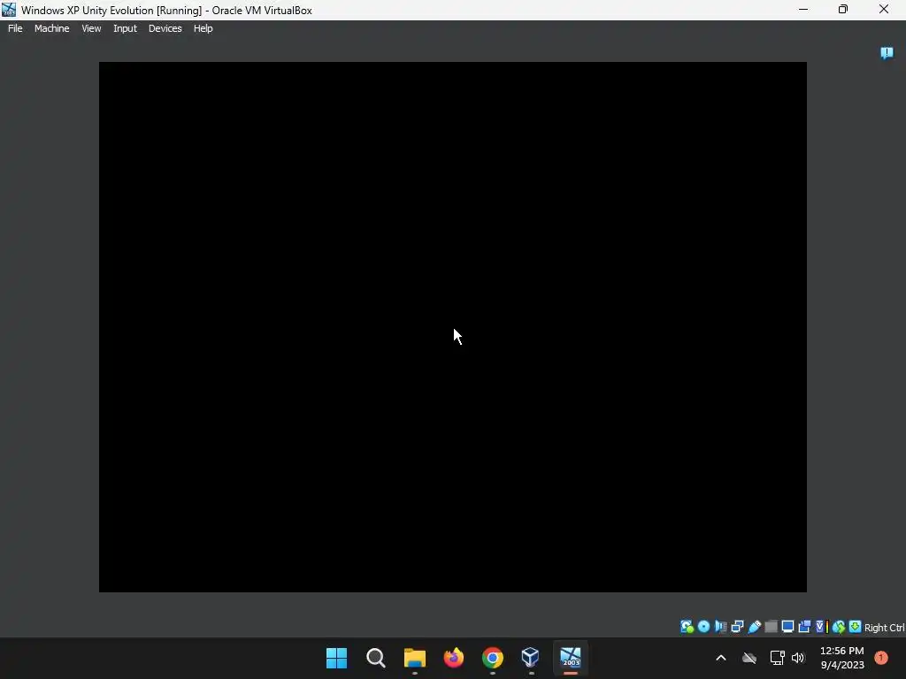
Task: Click the keyboard capture arrow icon
Action: (856, 627)
